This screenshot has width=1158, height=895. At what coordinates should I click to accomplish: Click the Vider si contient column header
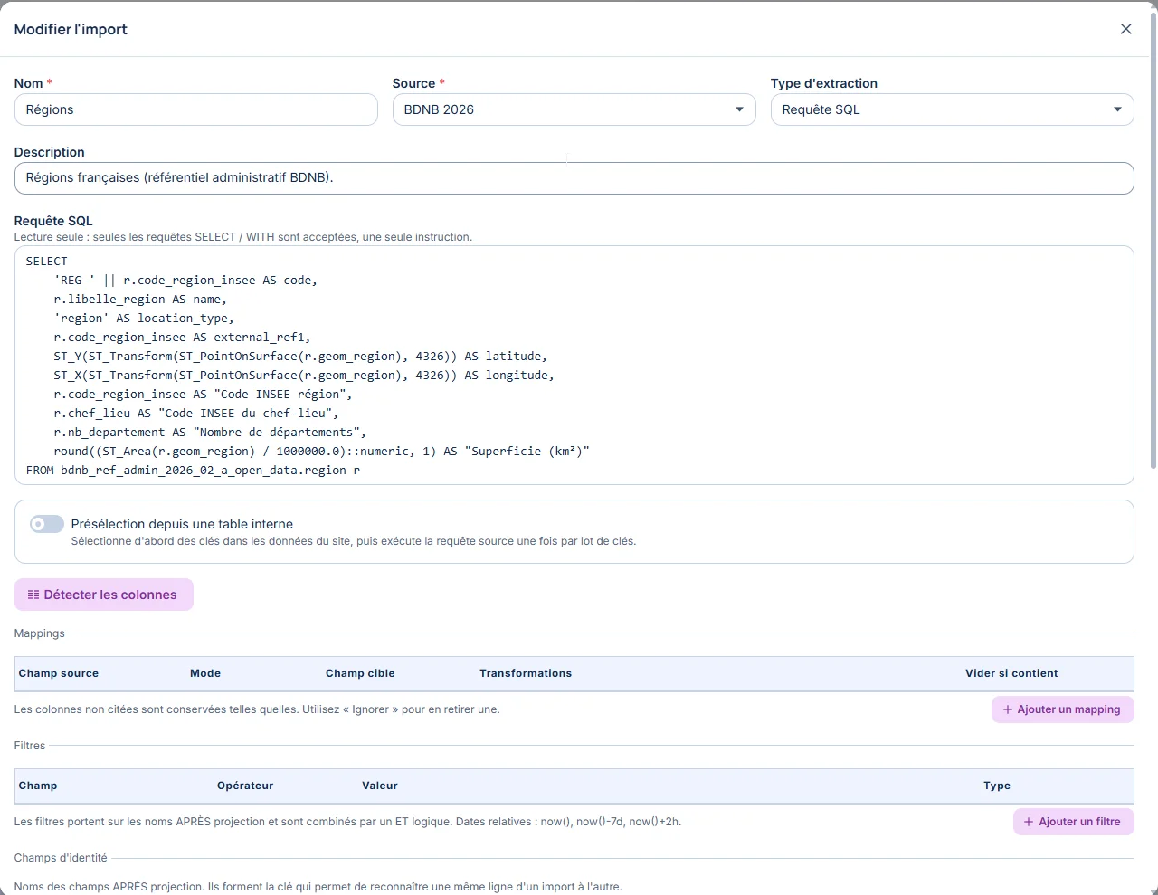[x=1011, y=673]
